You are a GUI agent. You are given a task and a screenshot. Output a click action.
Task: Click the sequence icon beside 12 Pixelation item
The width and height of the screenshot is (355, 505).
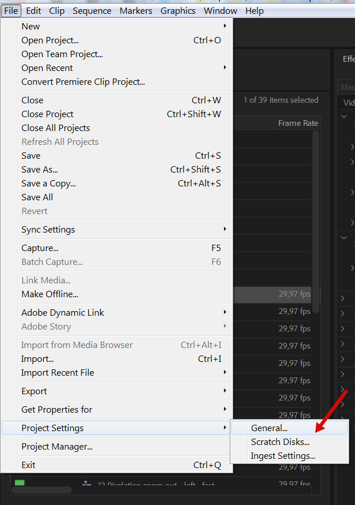(x=86, y=485)
